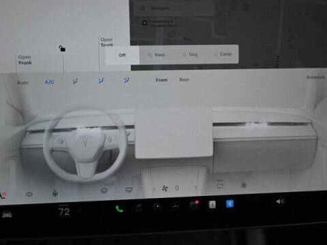Screen dimensions: 327x245
Task: Select Keep climate mode
Action: [x=157, y=55]
